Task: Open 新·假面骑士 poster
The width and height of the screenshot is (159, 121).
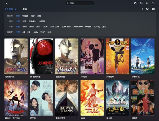Action: click(x=41, y=56)
